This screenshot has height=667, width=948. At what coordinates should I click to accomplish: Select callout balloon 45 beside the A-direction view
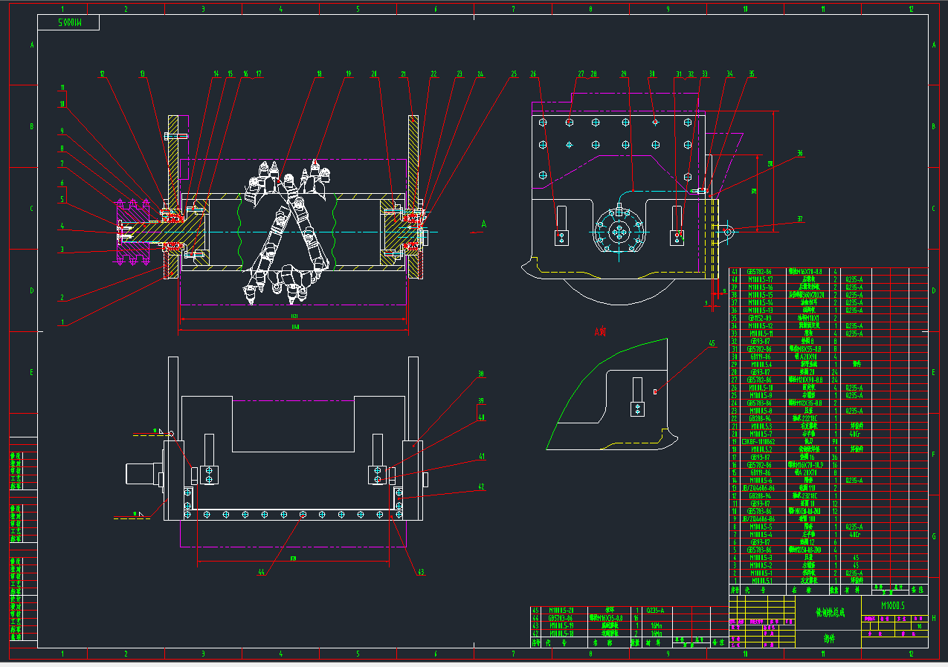(712, 344)
